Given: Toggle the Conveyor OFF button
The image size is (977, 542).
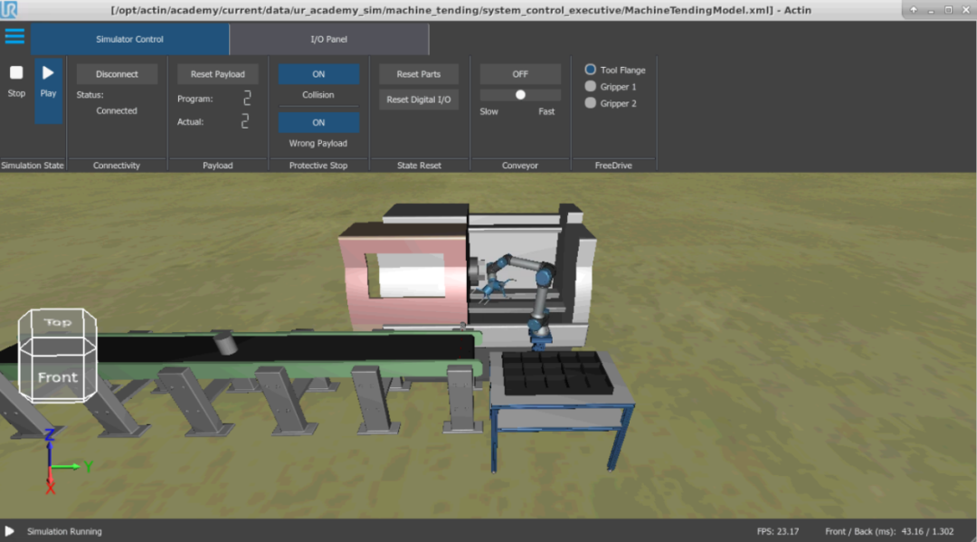Looking at the screenshot, I should 519,73.
